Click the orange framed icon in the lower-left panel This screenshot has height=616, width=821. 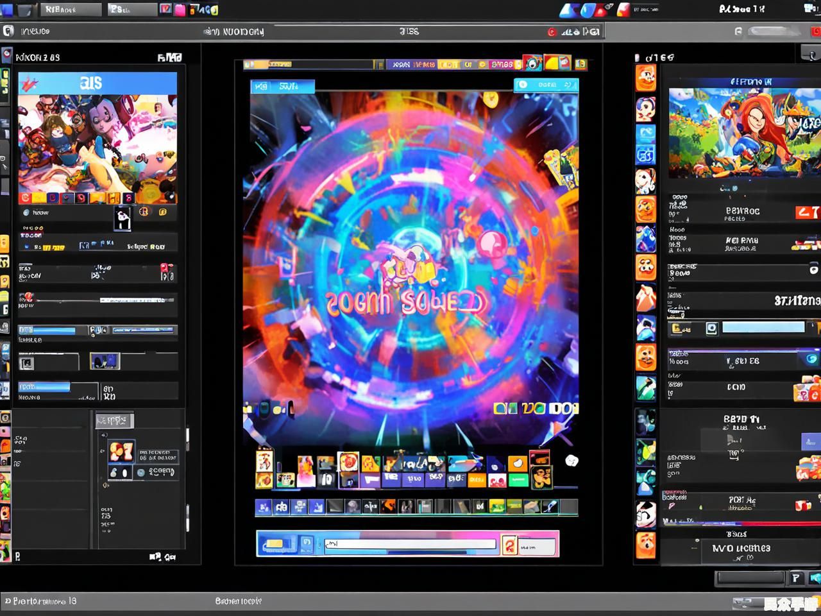[121, 451]
